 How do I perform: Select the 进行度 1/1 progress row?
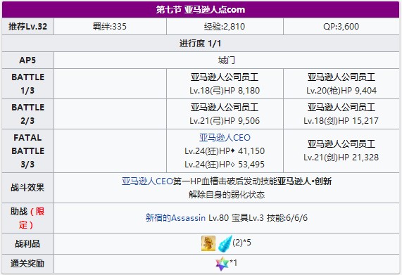pos(201,44)
